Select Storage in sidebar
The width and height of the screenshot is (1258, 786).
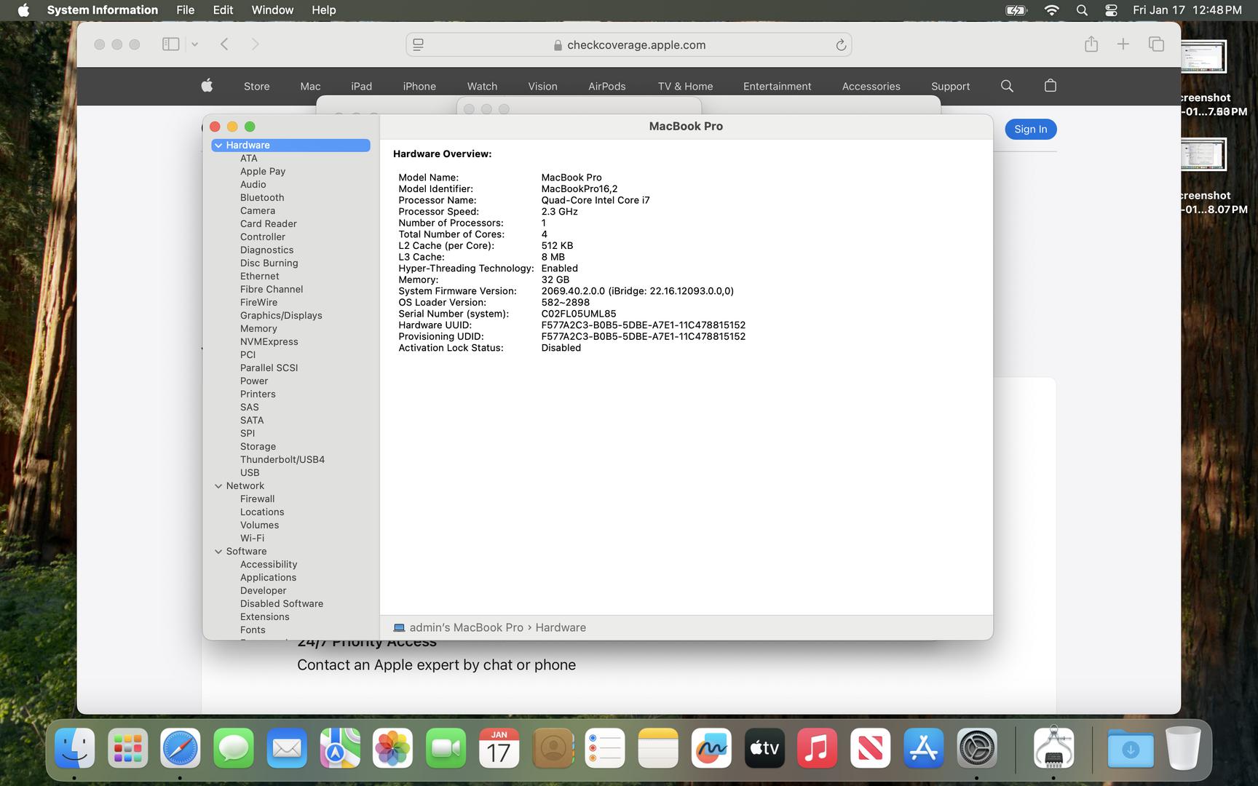(x=258, y=447)
